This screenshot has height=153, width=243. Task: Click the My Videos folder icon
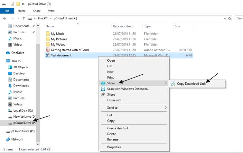48,44
